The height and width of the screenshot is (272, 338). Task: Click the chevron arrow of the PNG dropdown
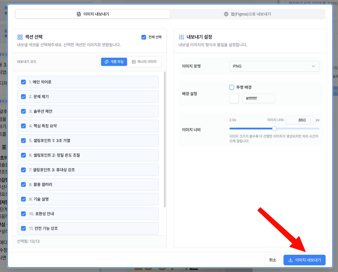point(313,66)
